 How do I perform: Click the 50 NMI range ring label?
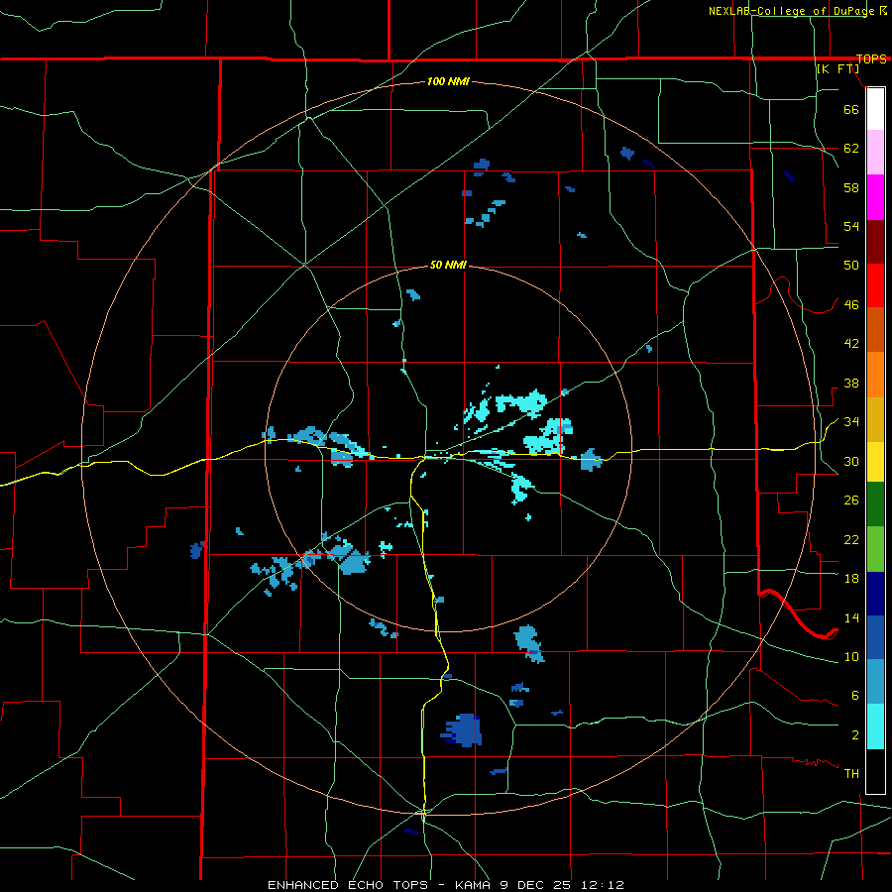(x=448, y=265)
